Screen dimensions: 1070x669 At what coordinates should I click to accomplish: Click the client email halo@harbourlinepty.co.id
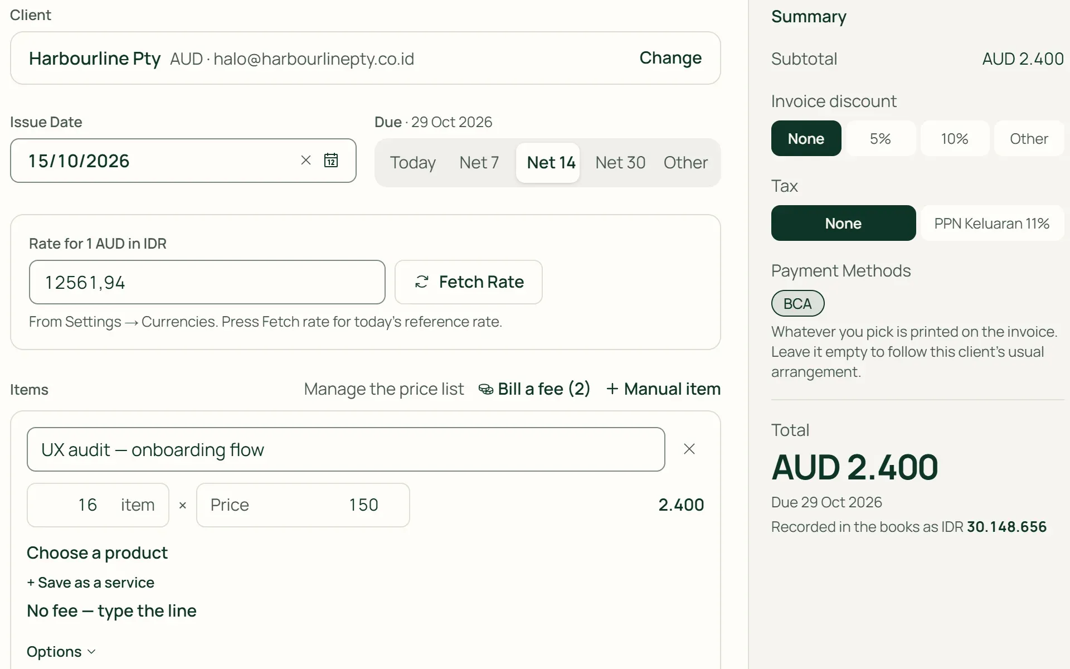pyautogui.click(x=314, y=59)
